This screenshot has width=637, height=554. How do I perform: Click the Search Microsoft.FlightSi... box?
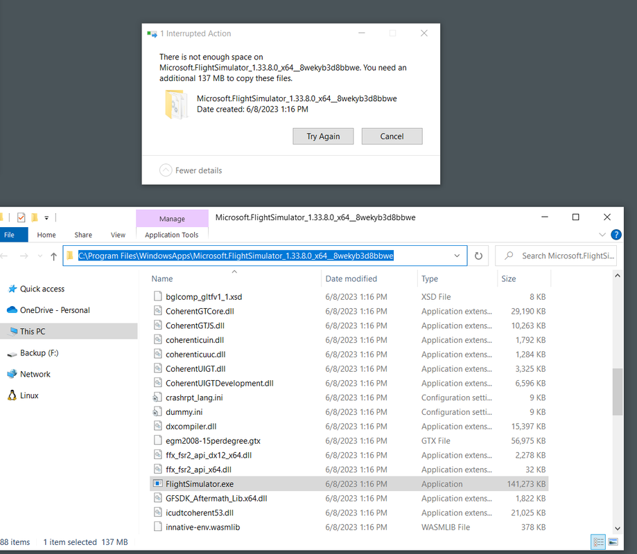(556, 256)
